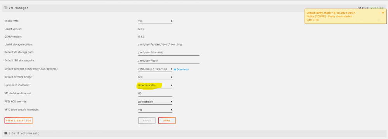
Task: Open the Enable VMs dropdown
Action: click(155, 21)
